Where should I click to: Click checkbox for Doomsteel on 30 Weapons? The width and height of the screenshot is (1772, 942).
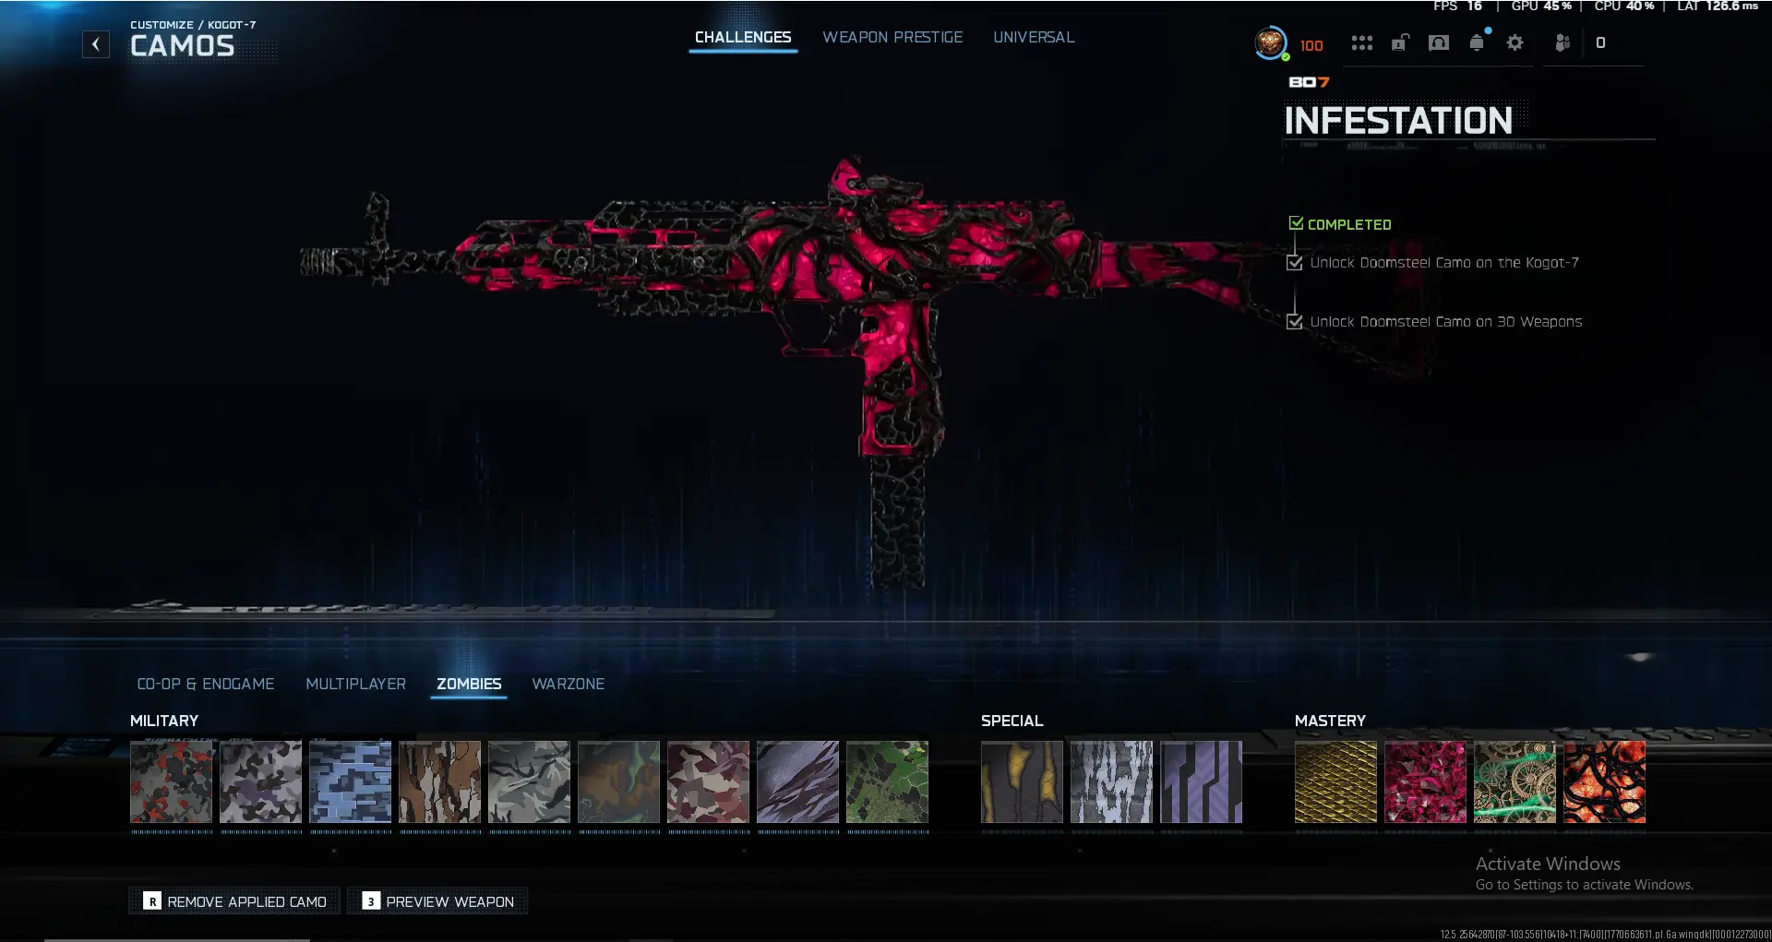1295,322
